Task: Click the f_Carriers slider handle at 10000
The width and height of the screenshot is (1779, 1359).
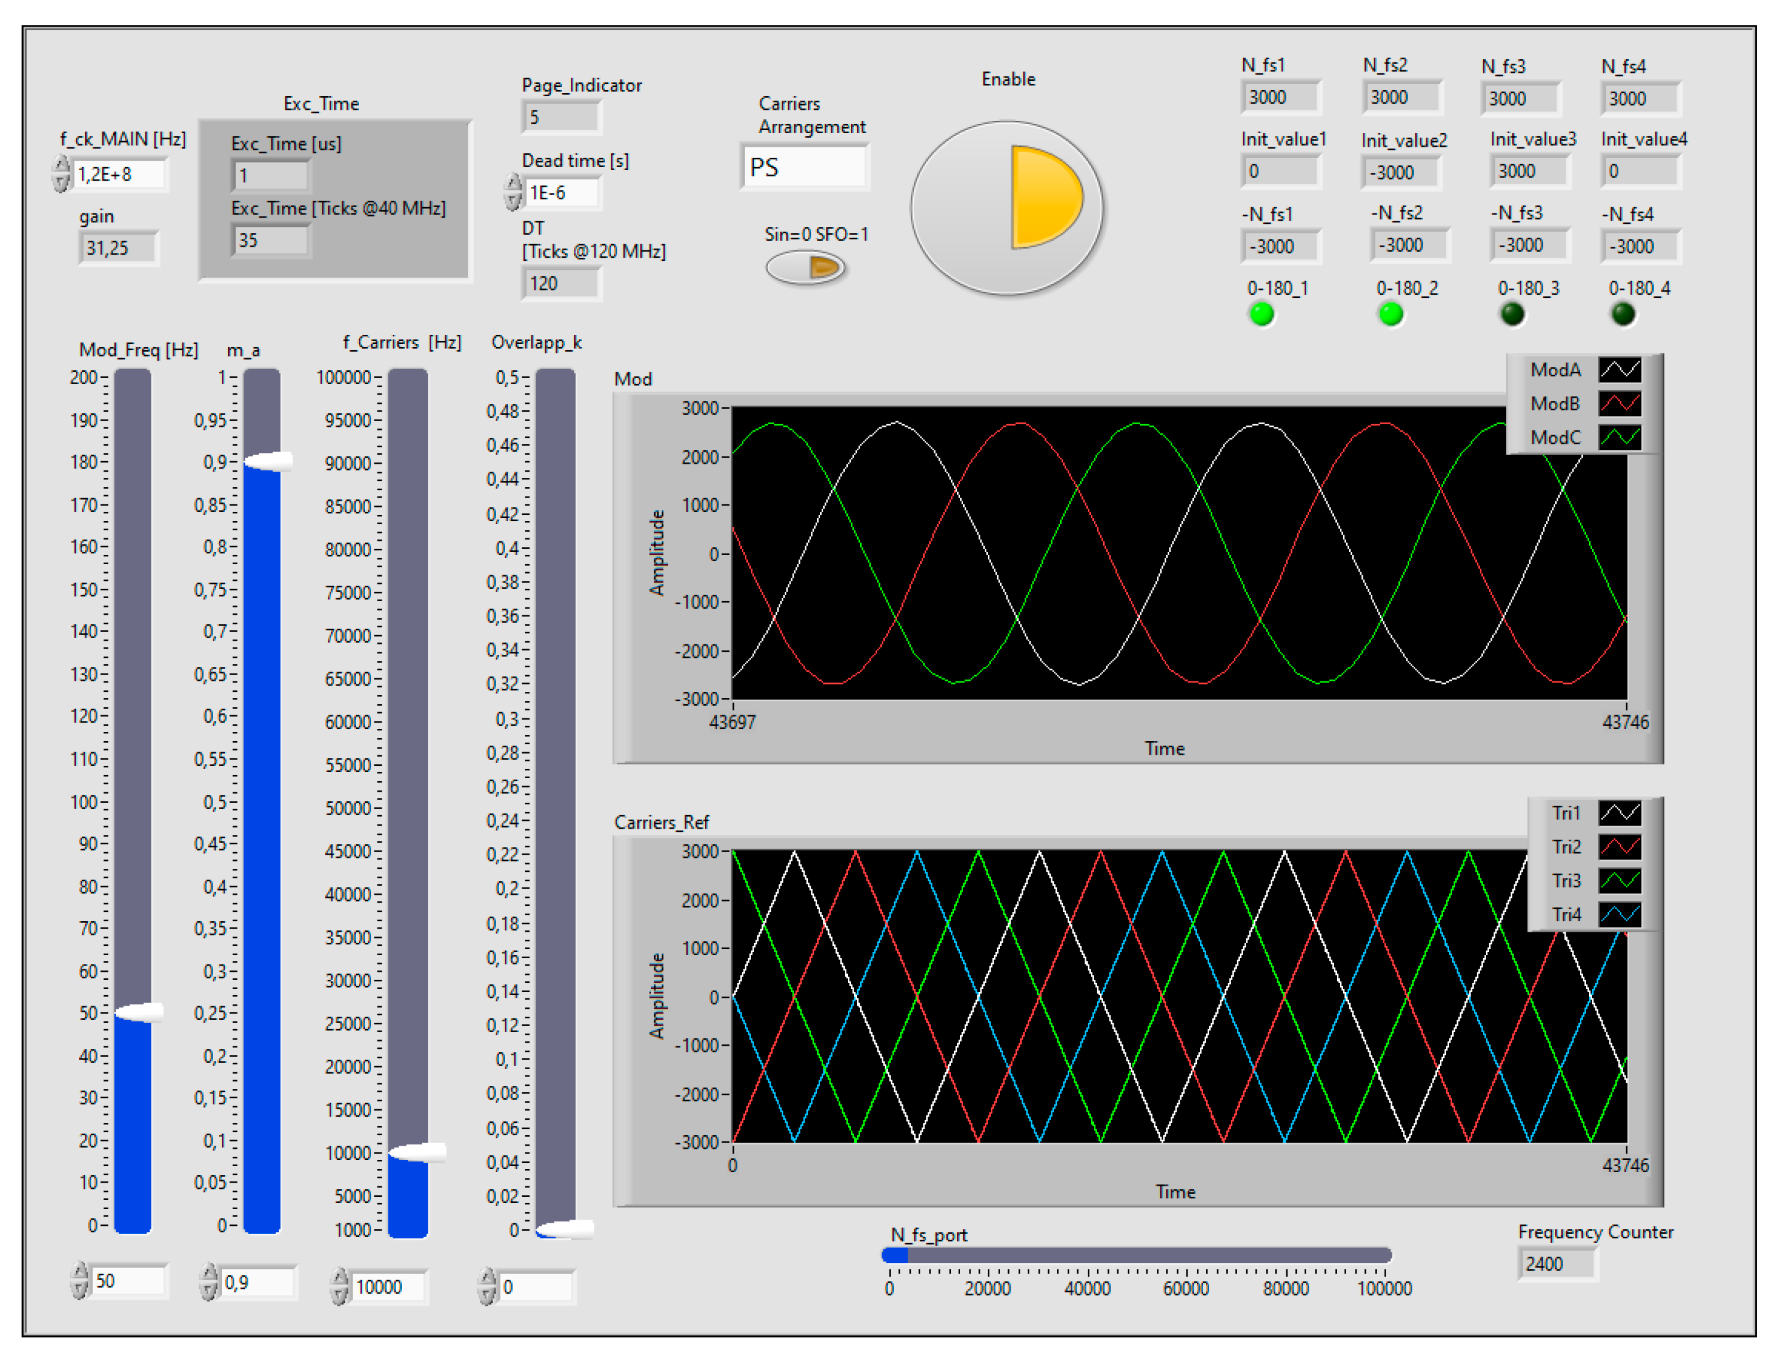Action: pyautogui.click(x=417, y=1152)
